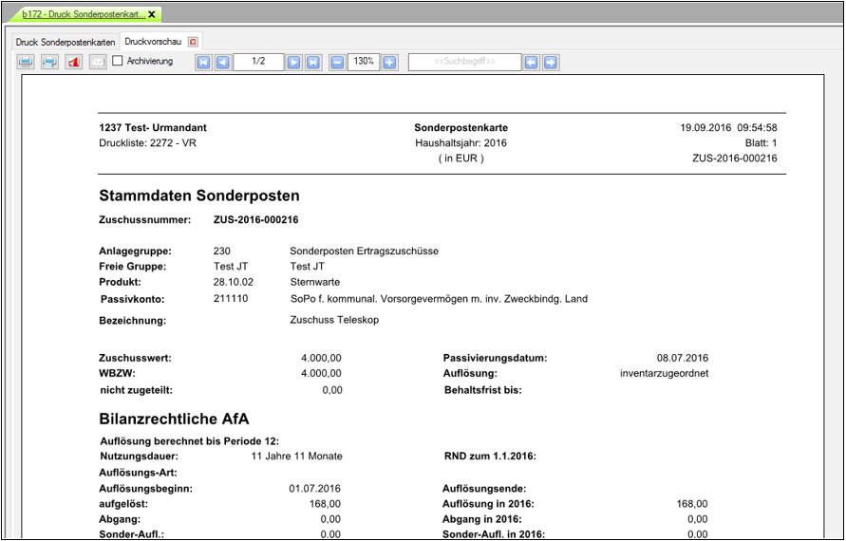Find next search result arrow

pos(551,62)
